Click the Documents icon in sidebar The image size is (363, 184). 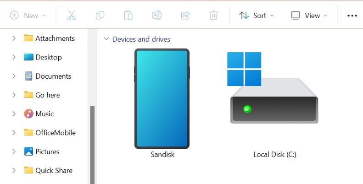[28, 76]
